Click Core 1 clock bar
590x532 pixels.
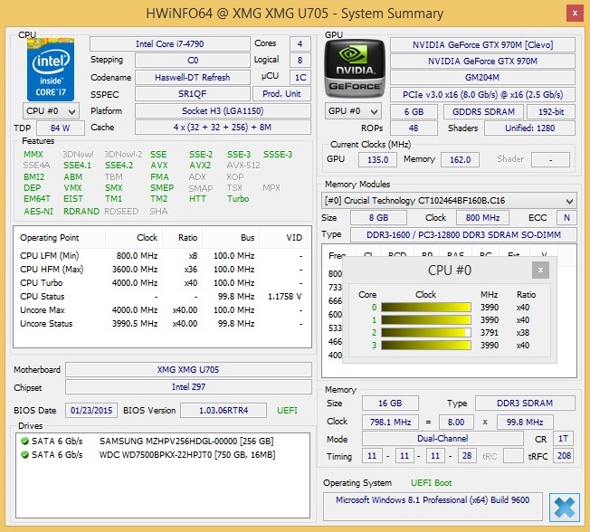pos(426,319)
